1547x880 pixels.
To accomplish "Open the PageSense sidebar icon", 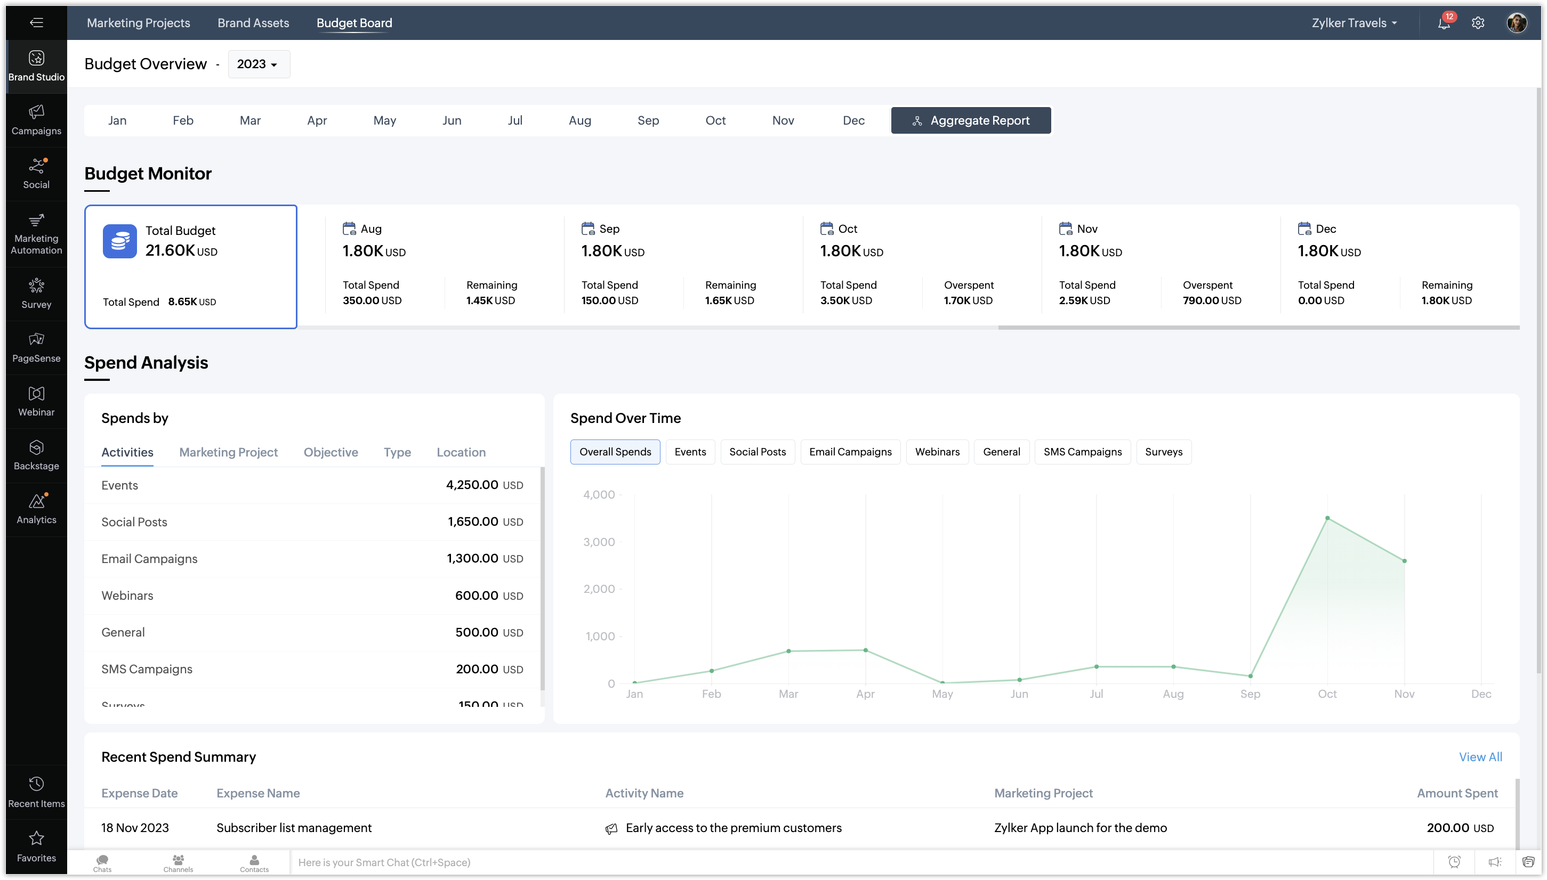I will (x=36, y=347).
